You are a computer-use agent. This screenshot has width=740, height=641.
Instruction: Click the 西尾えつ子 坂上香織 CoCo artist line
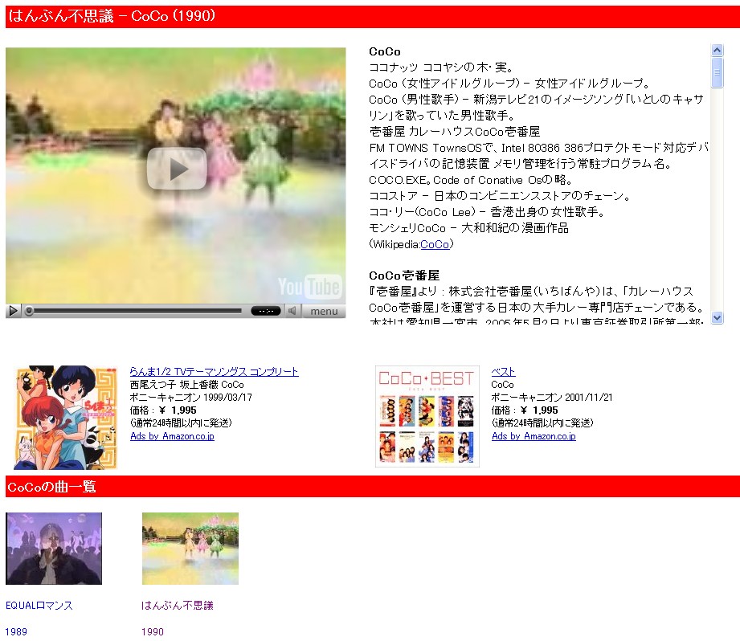pyautogui.click(x=187, y=385)
